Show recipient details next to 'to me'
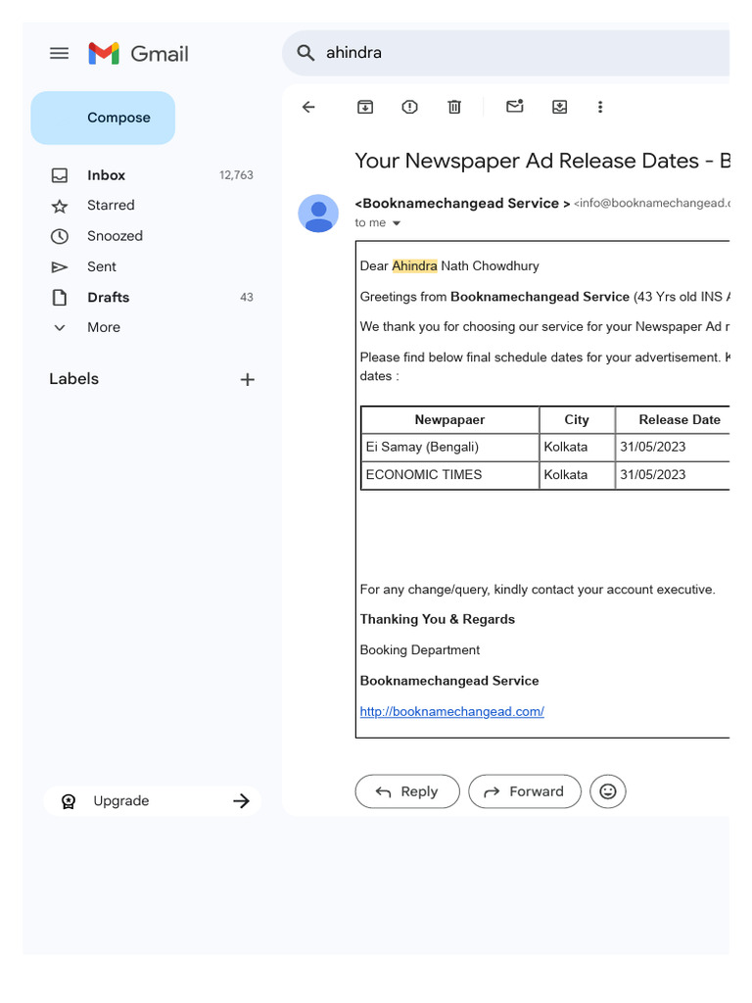The width and height of the screenshot is (752, 1003). coord(397,223)
